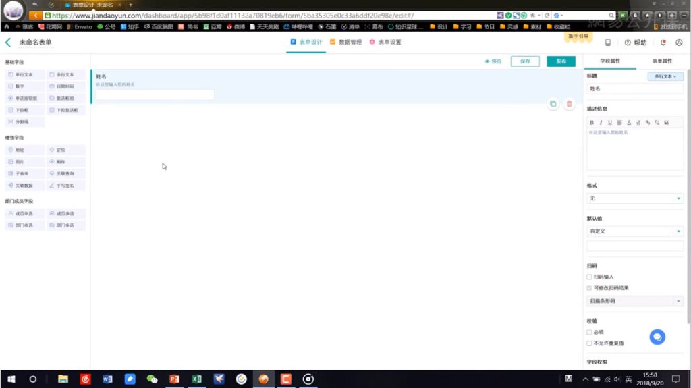This screenshot has height=388, width=691.
Task: Click the mobile preview phone icon
Action: coord(608,43)
